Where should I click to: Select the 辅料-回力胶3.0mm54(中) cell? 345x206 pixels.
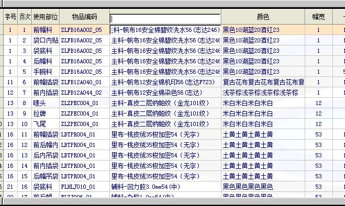[x=165, y=187]
